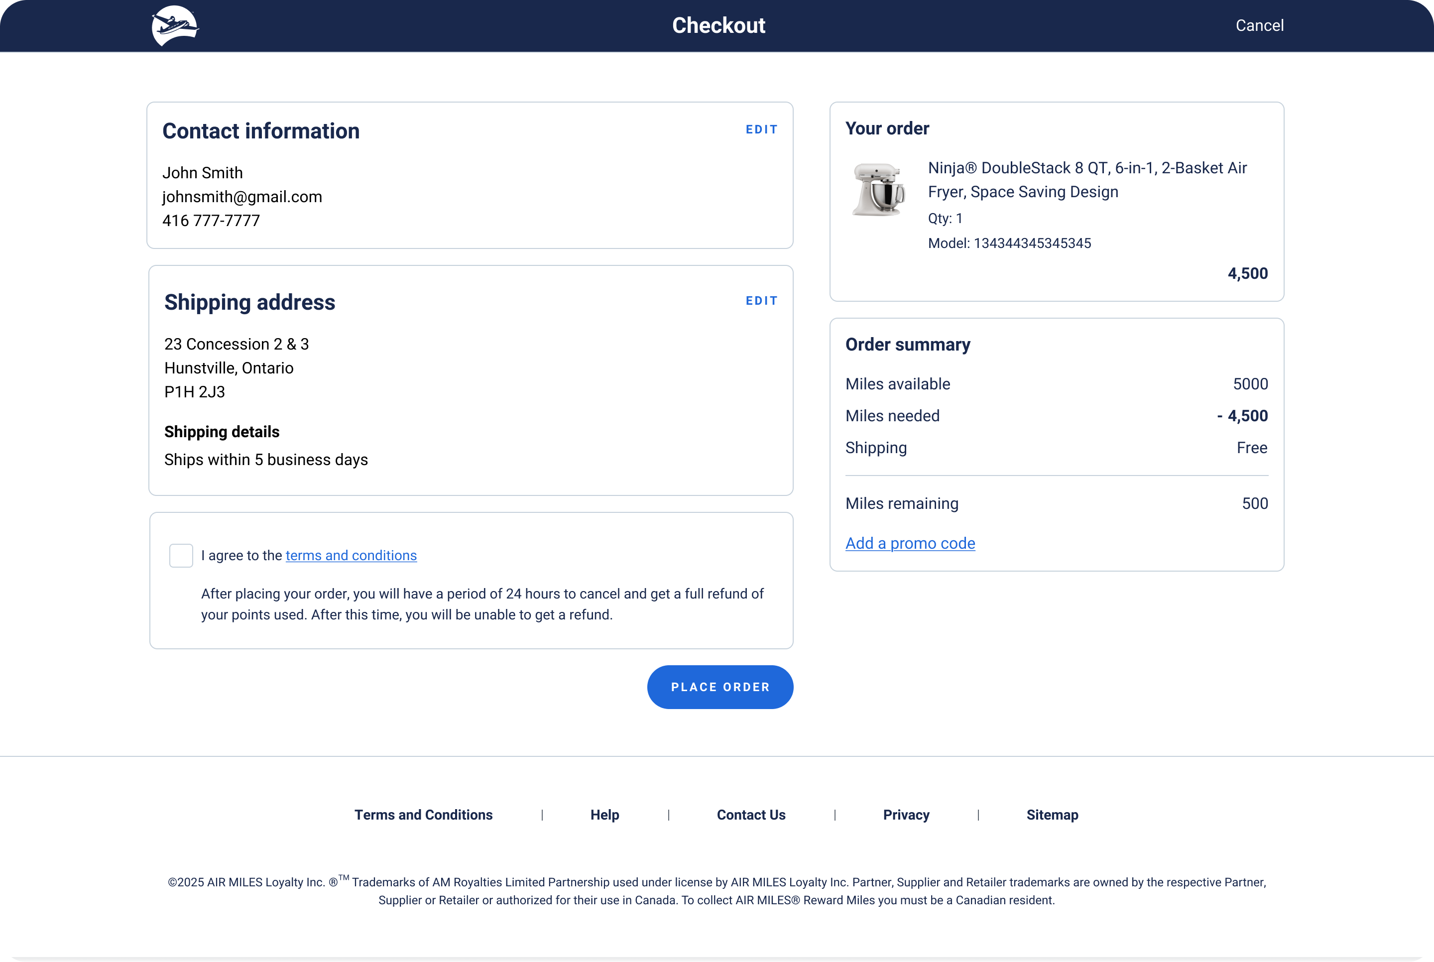The image size is (1434, 962).
Task: Click the AIR MILES airplane logo
Action: [175, 25]
